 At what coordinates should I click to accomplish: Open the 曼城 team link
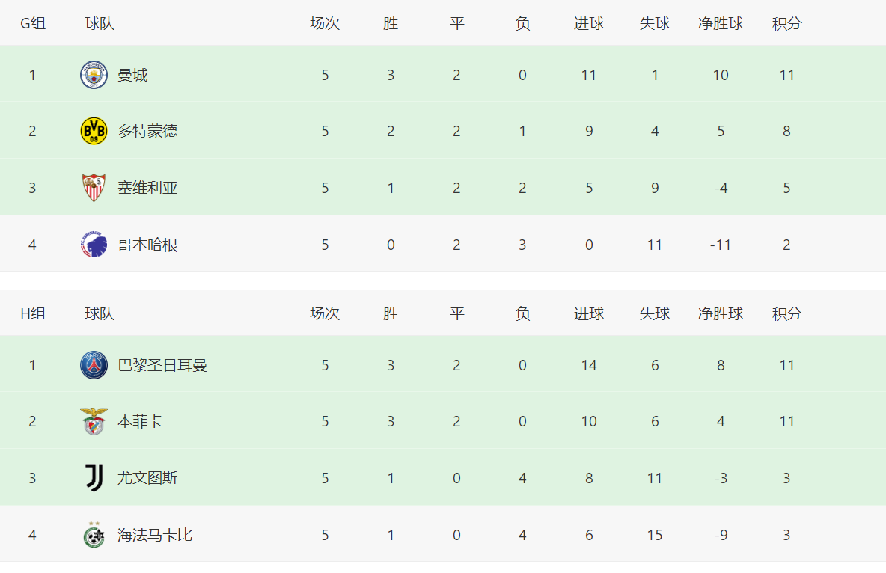click(132, 75)
